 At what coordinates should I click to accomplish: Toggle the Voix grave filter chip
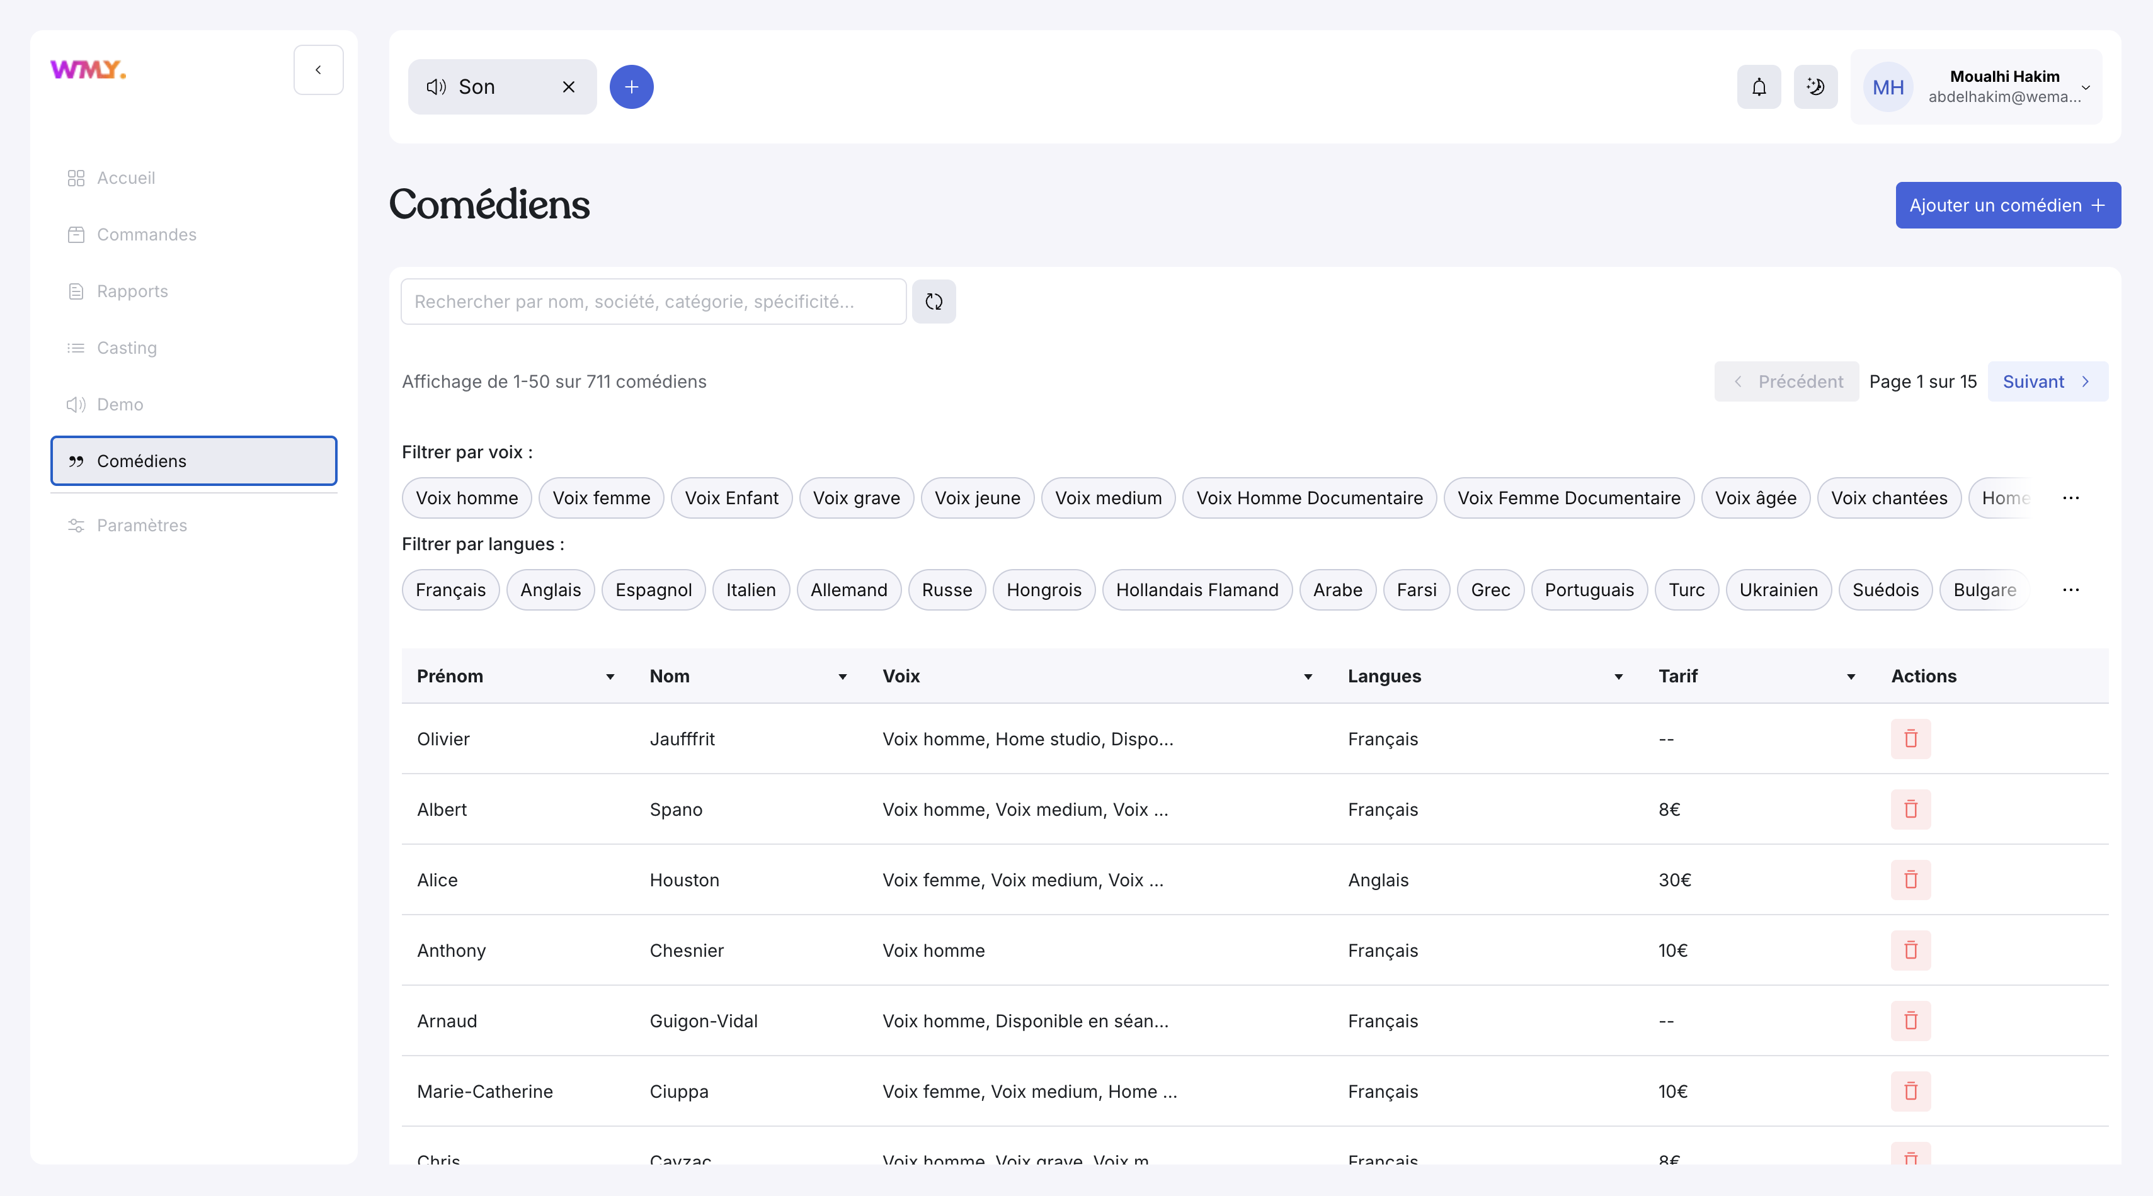pos(856,498)
